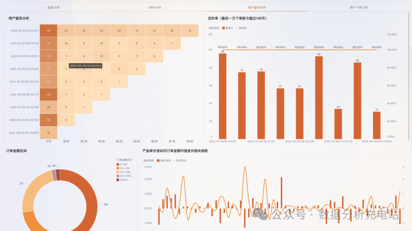Click the 第8周 column header
This screenshot has height=231, width=412.
click(190, 141)
